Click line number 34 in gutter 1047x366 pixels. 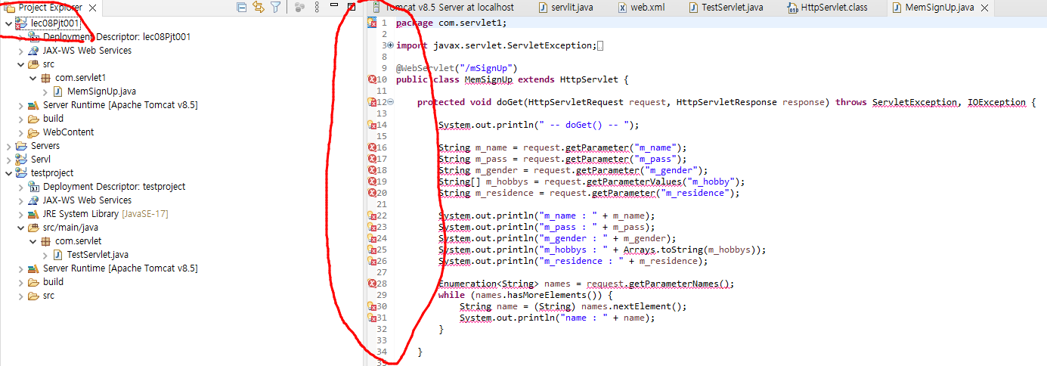point(382,352)
